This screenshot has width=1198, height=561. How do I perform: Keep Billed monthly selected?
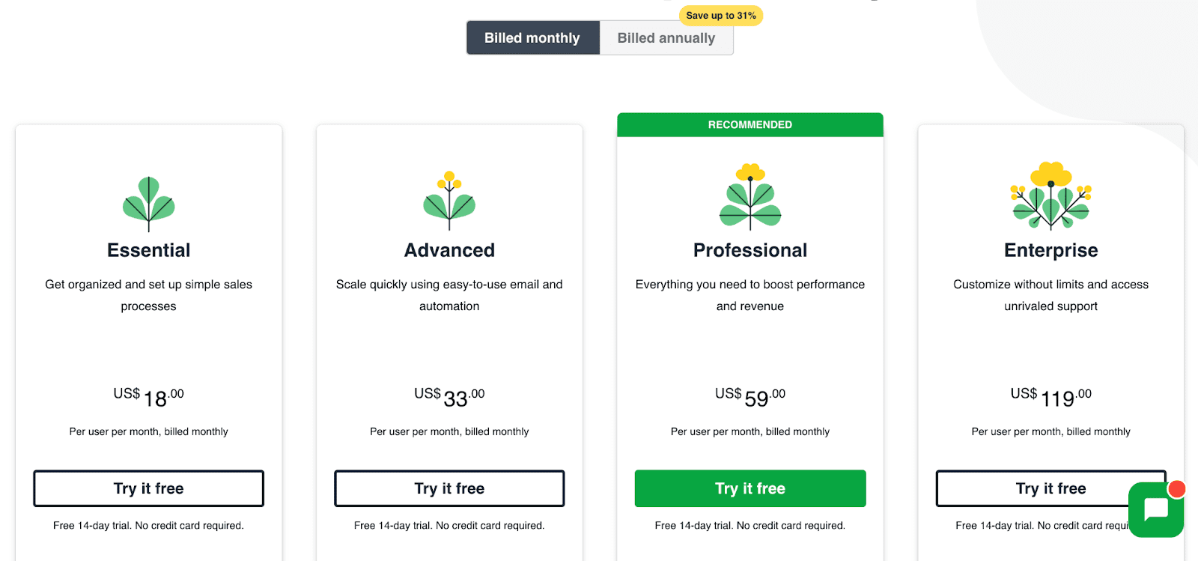coord(532,37)
